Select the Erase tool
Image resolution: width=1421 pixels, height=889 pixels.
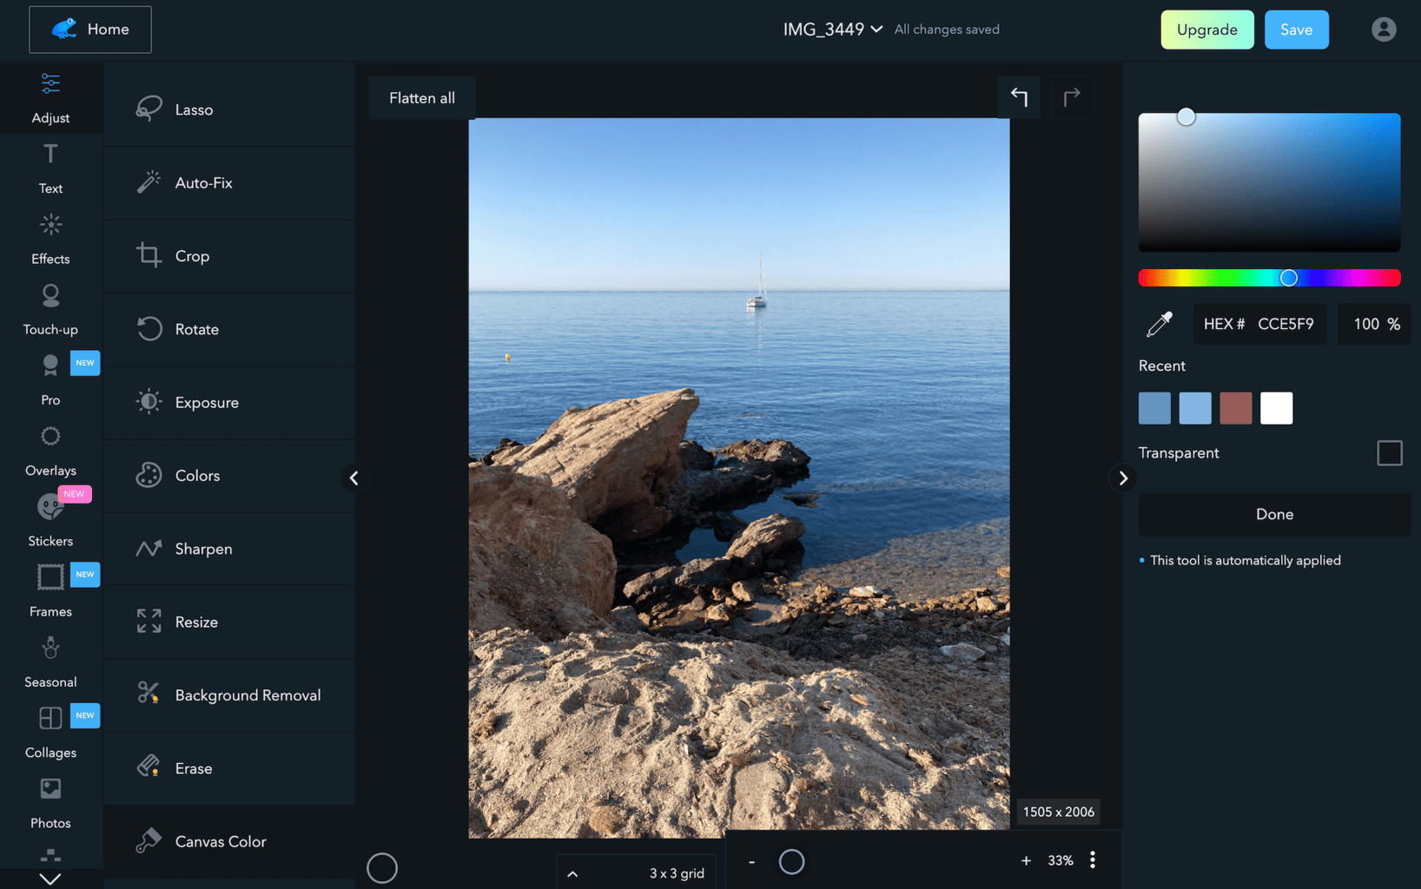[x=229, y=768]
